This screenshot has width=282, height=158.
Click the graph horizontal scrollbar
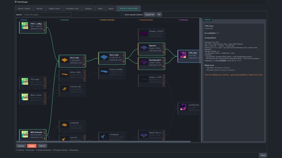[x=104, y=141]
